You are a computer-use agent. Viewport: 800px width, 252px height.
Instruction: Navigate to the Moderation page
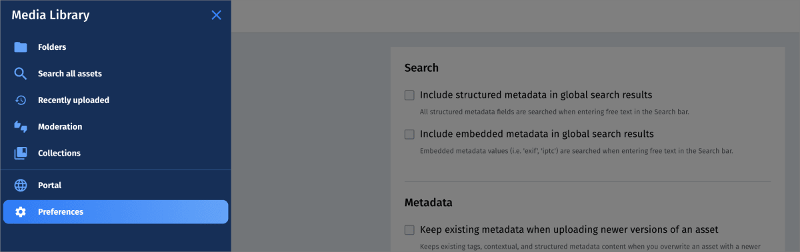point(115,126)
